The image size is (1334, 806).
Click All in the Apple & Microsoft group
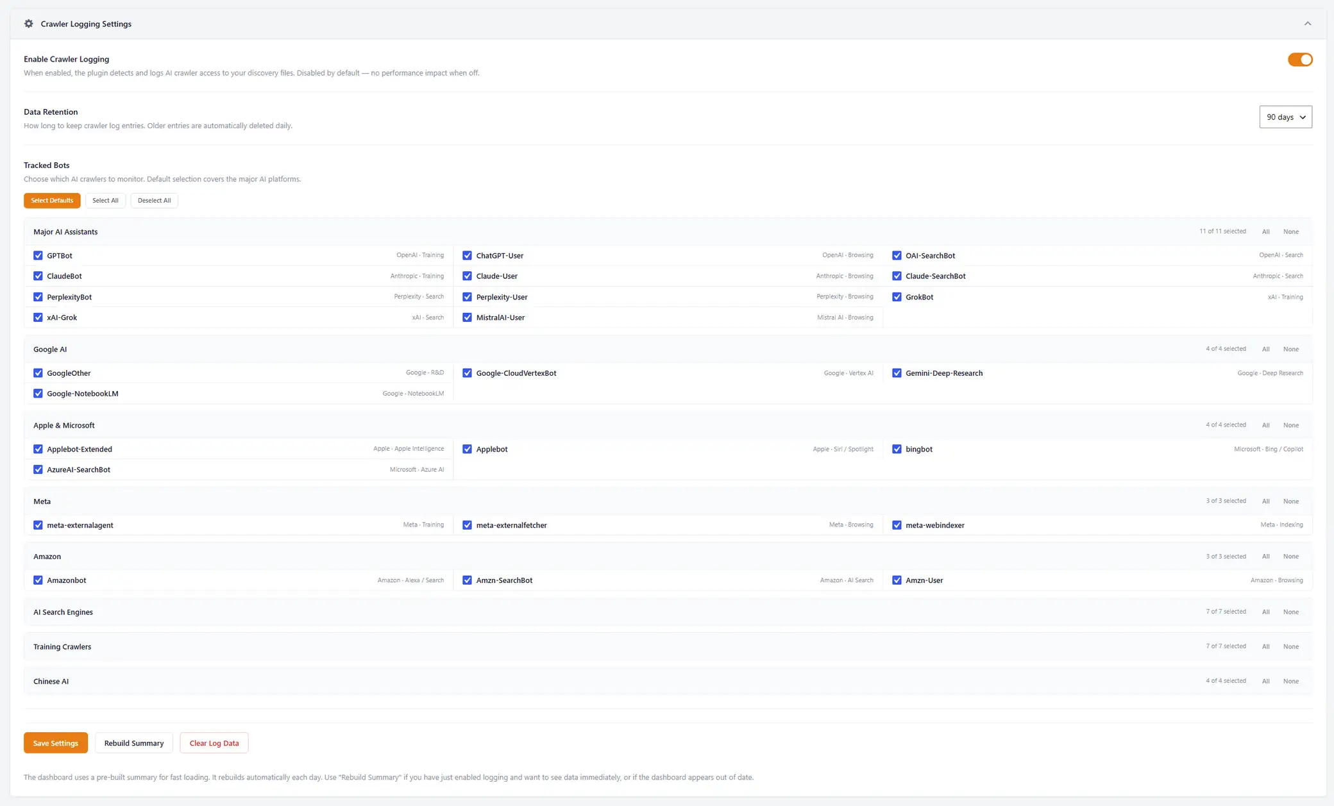click(x=1265, y=425)
